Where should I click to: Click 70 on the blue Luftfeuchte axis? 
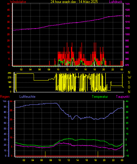pyautogui.click(x=5, y=118)
